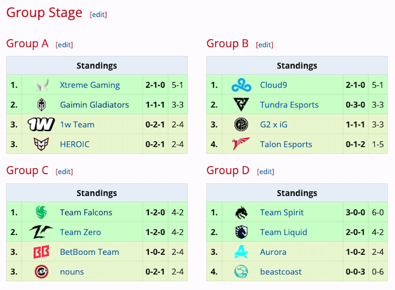Image resolution: width=395 pixels, height=290 pixels.
Task: Edit the Group D section
Action: 264,172
